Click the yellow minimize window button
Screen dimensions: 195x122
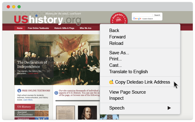point(14,7)
